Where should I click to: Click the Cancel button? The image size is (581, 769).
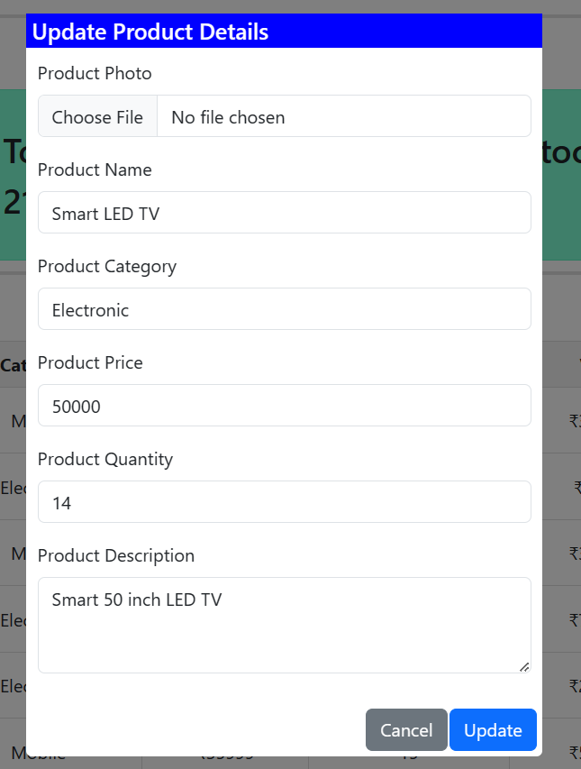click(405, 729)
